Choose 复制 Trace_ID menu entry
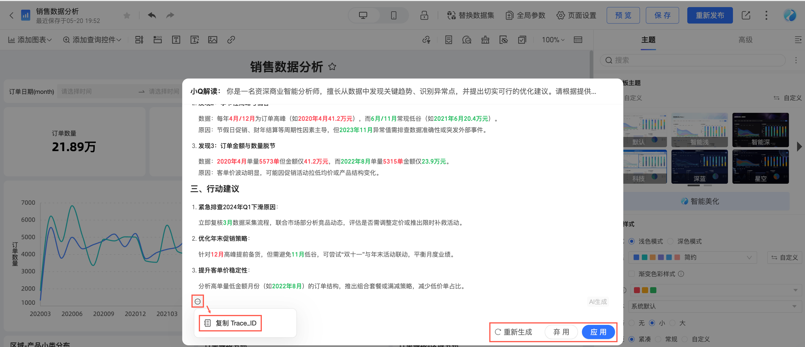 click(x=230, y=323)
